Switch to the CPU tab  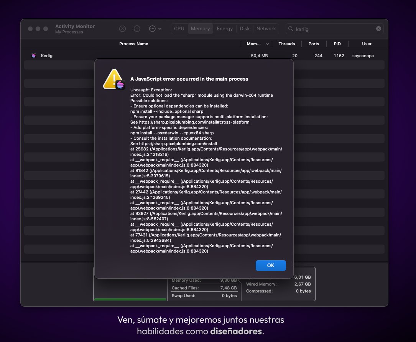coord(179,29)
